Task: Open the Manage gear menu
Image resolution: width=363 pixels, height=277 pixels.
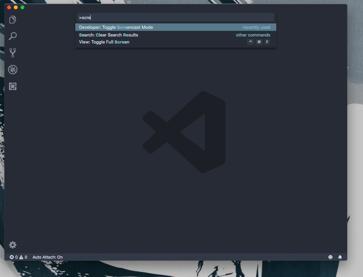Action: [x=13, y=245]
